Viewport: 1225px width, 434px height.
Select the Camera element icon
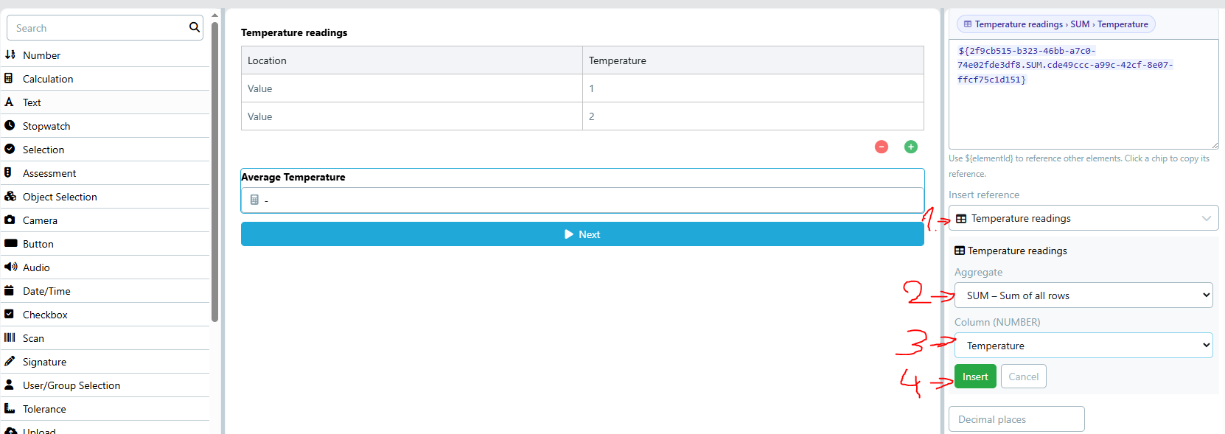tap(10, 220)
